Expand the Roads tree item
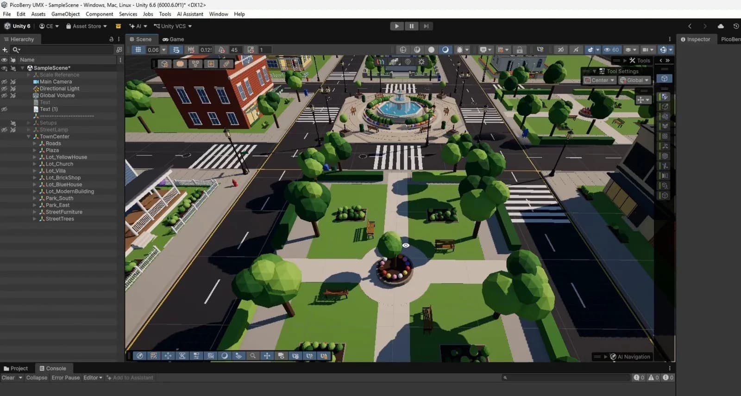This screenshot has width=741, height=396. click(x=34, y=144)
